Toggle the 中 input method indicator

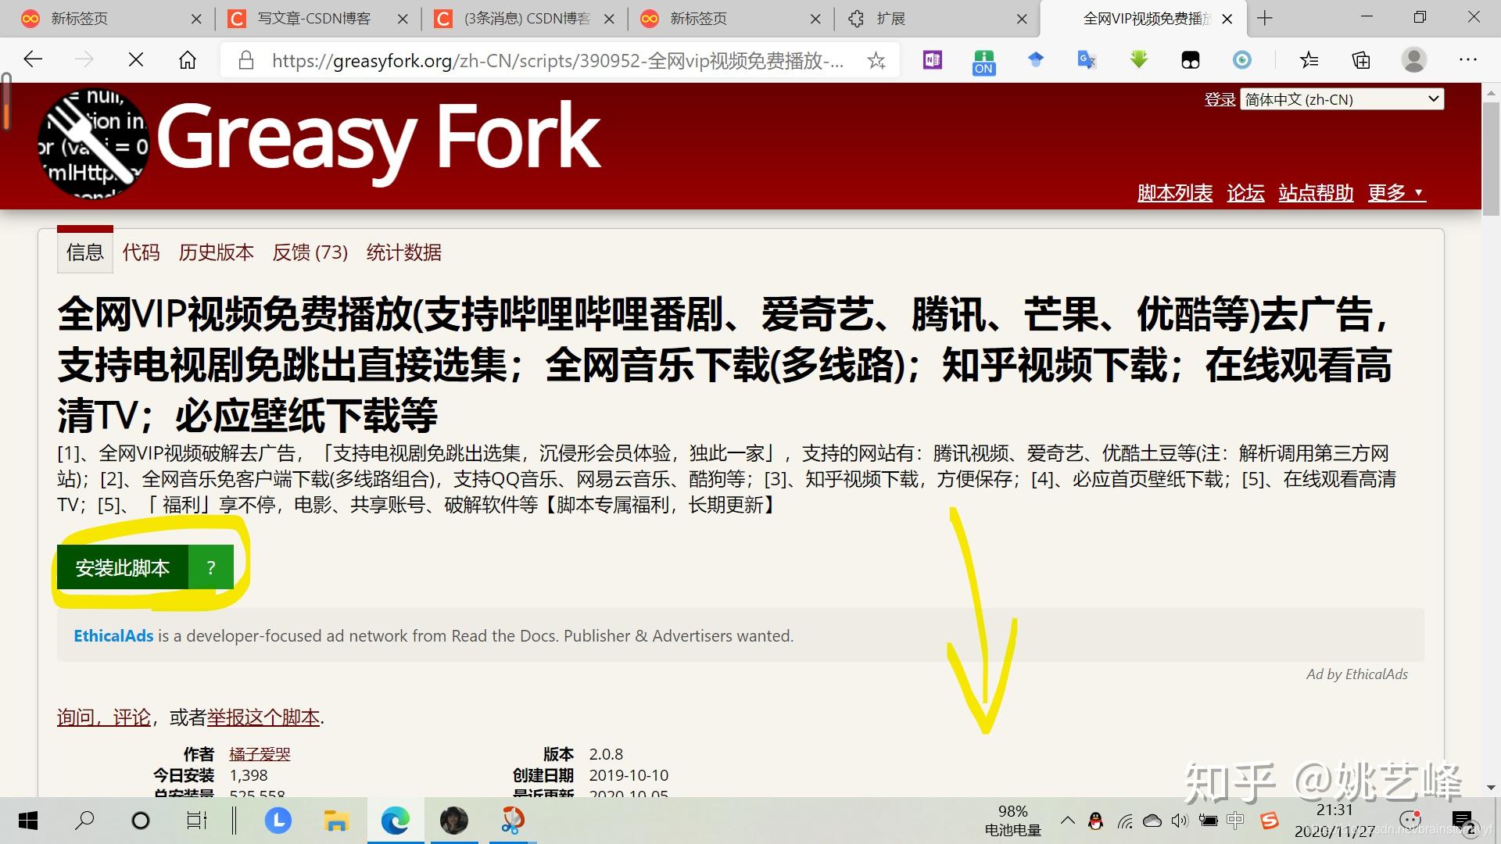[1235, 821]
